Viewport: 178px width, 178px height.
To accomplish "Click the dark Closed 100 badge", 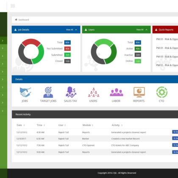I will [67, 61].
